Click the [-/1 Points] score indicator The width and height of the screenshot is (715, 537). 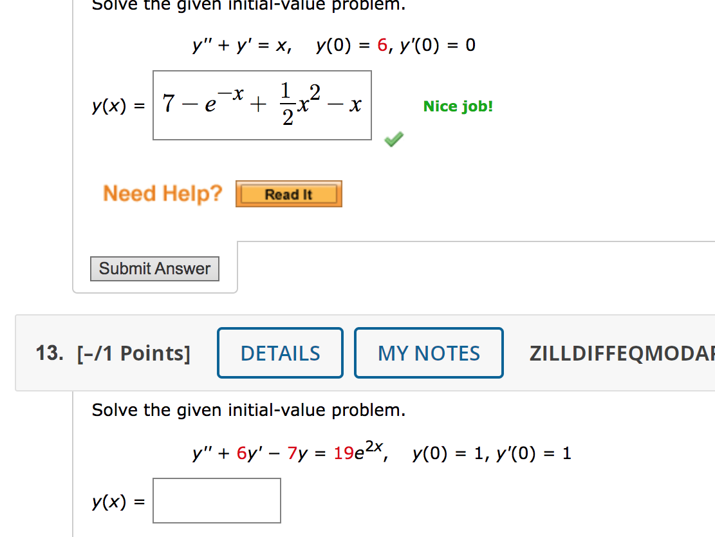click(133, 352)
